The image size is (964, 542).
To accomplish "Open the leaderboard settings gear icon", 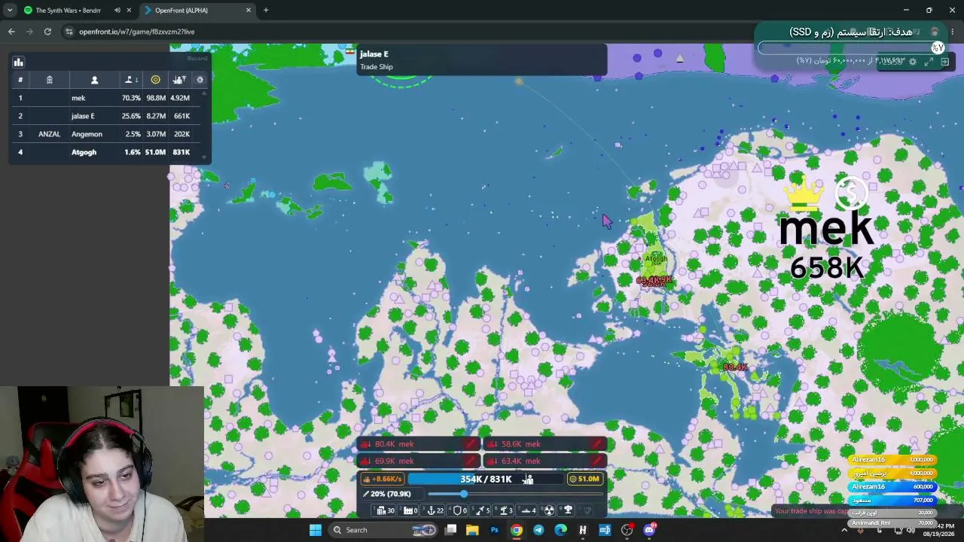I will [200, 80].
